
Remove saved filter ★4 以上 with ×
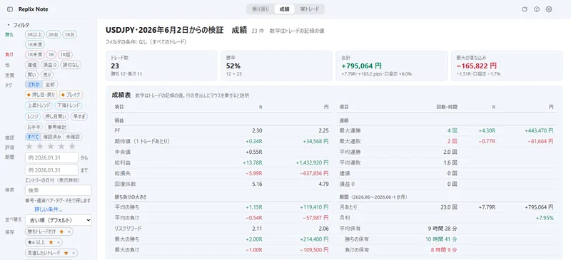[59, 242]
